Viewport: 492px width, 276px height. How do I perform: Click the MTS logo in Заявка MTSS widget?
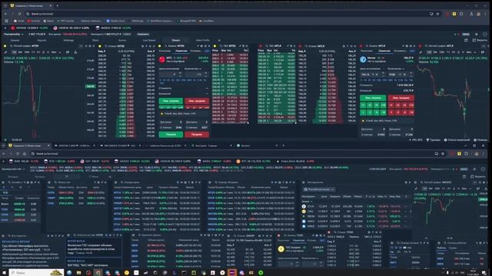click(162, 60)
